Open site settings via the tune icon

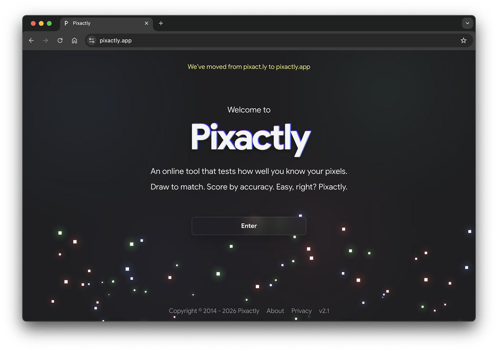(x=92, y=40)
